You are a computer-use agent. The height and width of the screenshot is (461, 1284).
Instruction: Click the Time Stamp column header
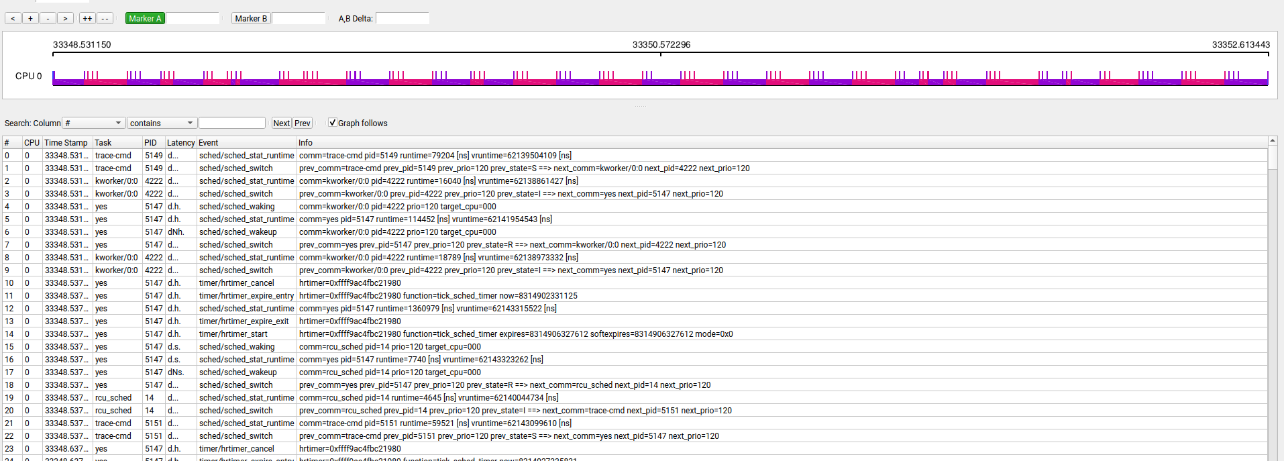[66, 142]
